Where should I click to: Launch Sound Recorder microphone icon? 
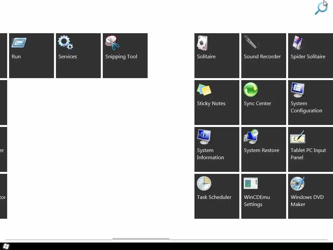point(251,42)
